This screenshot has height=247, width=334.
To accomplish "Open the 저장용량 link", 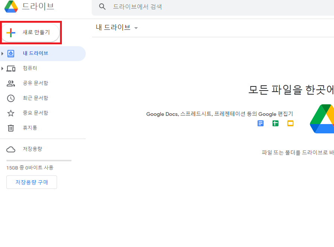I will (32, 149).
